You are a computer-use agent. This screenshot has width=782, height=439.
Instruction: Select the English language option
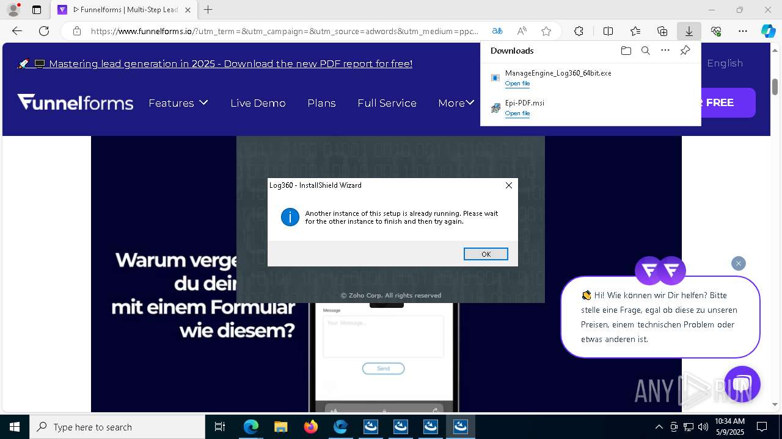point(725,63)
